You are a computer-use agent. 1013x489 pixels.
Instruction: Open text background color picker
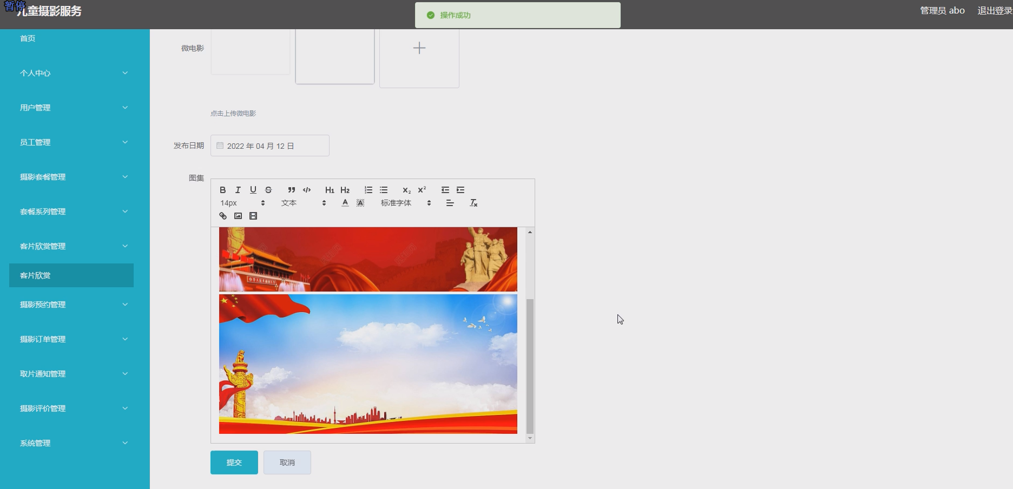[360, 203]
